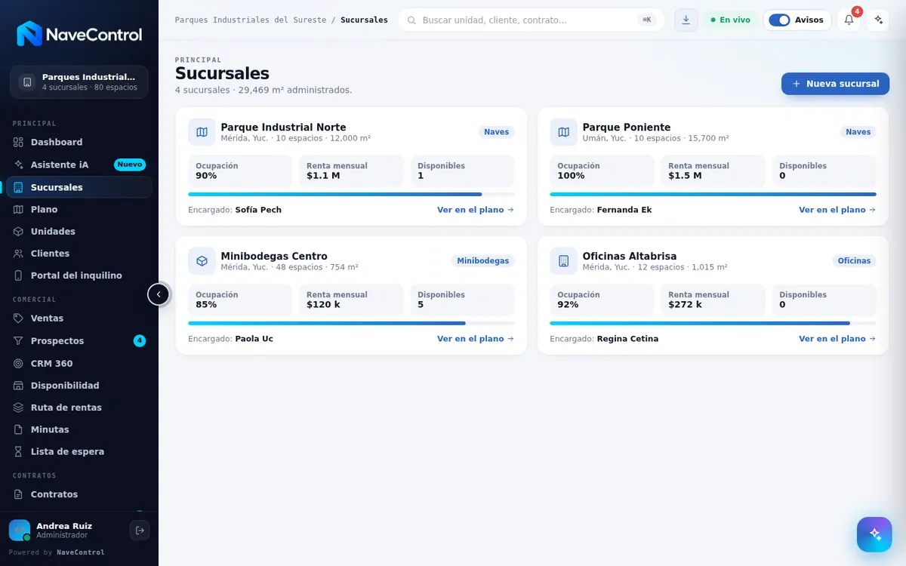Click the Oficinas tag badge
This screenshot has height=566, width=906.
854,261
